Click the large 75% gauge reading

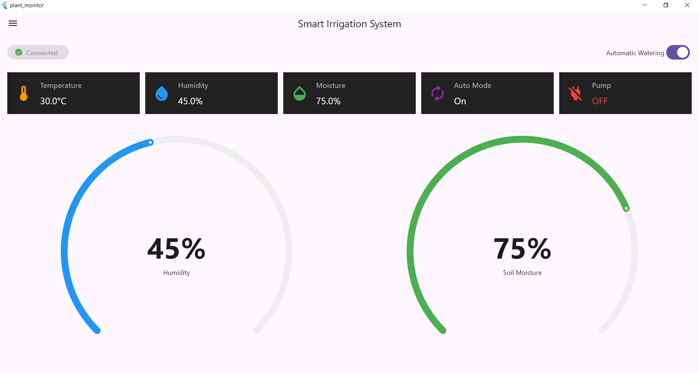tap(522, 249)
